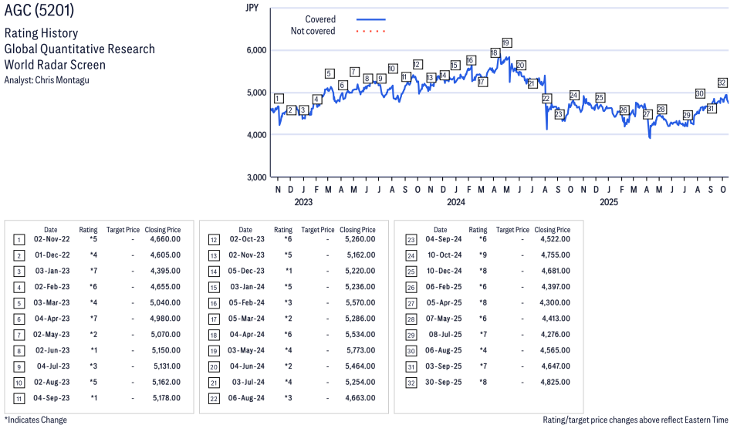Select marker 5 on the price chart
The width and height of the screenshot is (737, 425).
[330, 74]
